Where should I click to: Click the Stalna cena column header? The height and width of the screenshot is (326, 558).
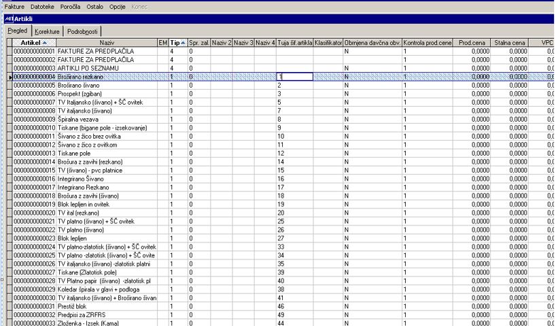pos(509,43)
